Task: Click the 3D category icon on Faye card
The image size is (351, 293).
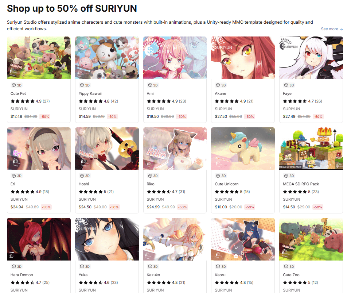Action: 286,85
